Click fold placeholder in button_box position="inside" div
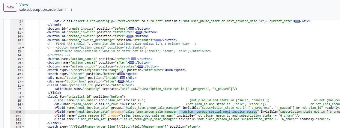340x128 pixels. pos(123,78)
